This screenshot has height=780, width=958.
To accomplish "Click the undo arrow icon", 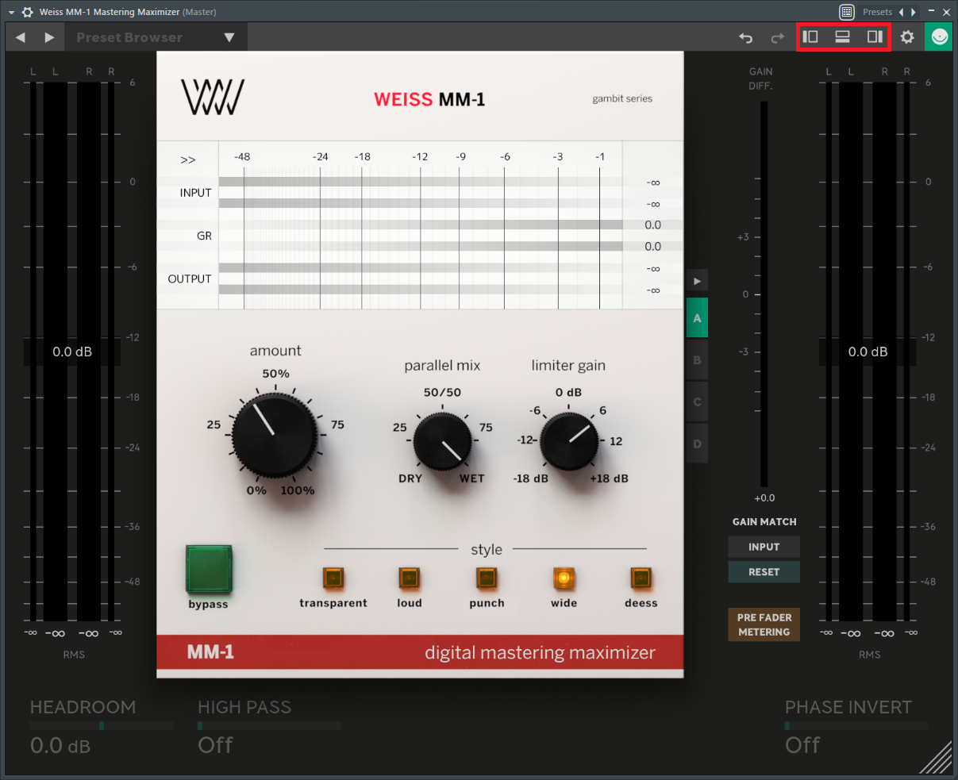I will click(x=745, y=37).
